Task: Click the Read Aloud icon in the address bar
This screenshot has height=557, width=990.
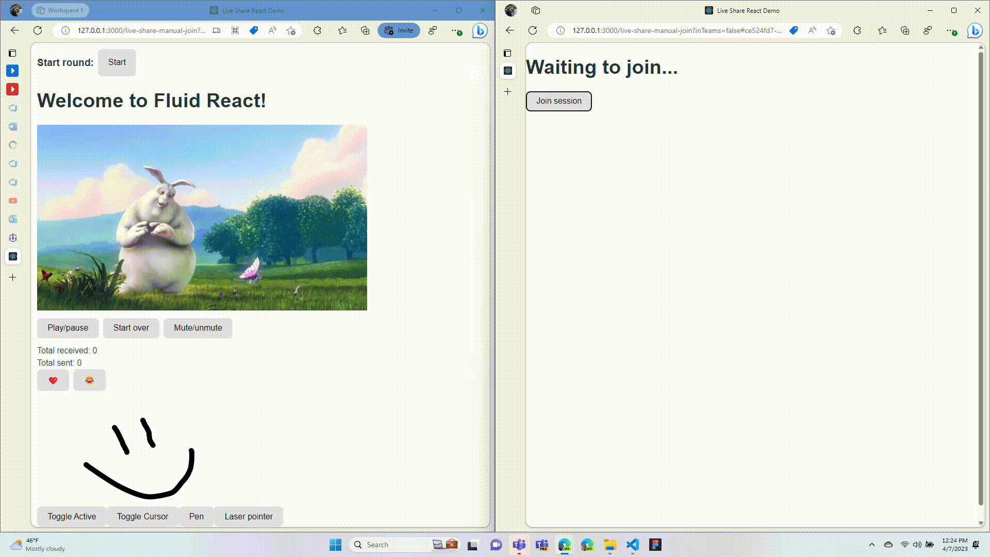Action: pyautogui.click(x=272, y=30)
